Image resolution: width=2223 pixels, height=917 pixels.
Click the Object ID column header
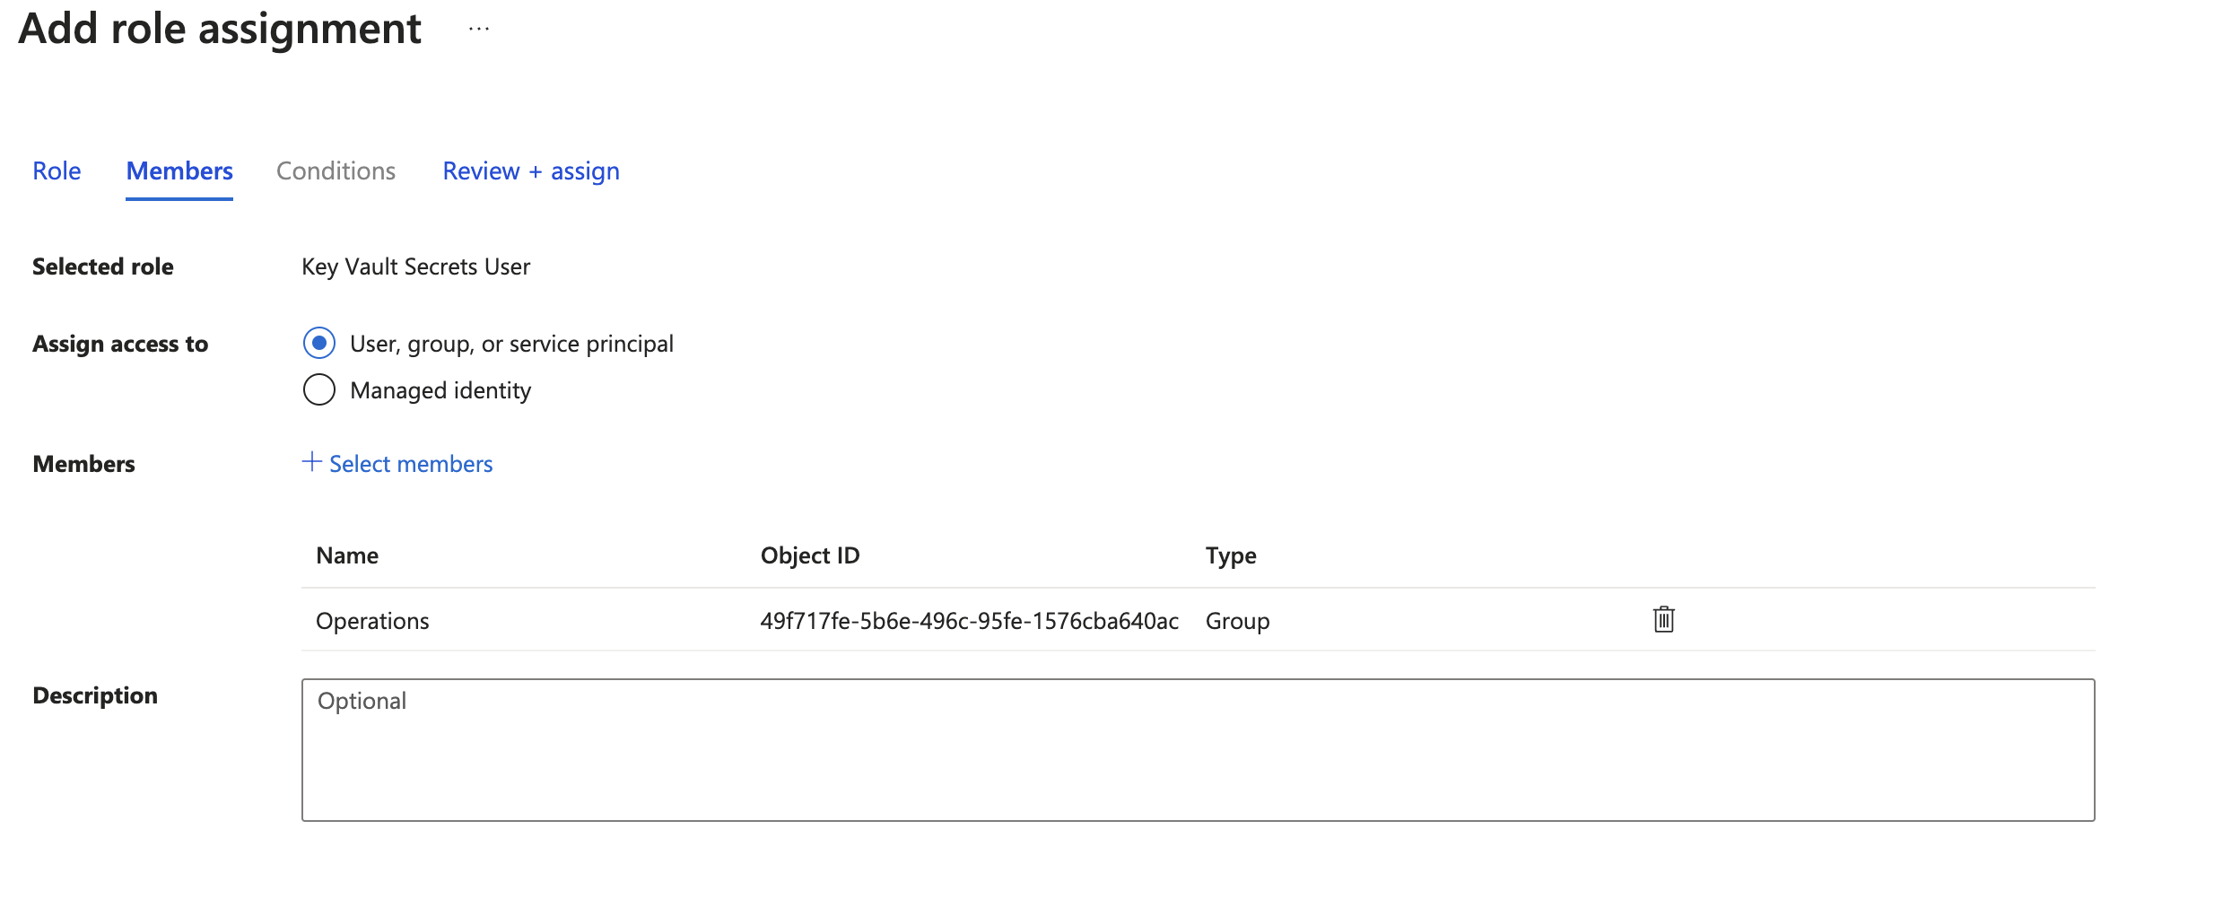(x=809, y=555)
